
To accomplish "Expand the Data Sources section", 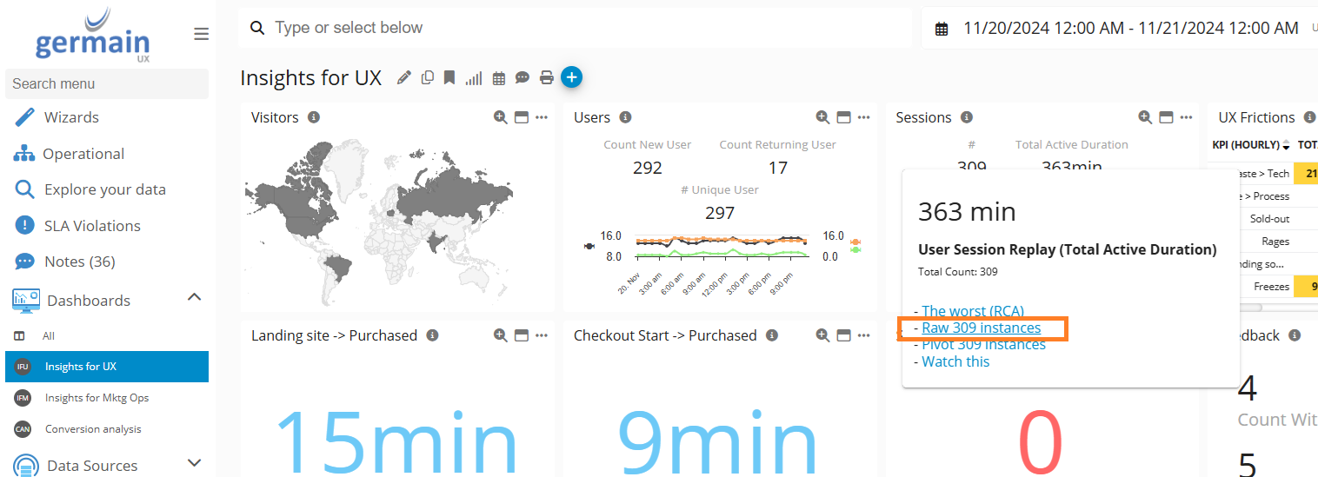I will point(195,463).
